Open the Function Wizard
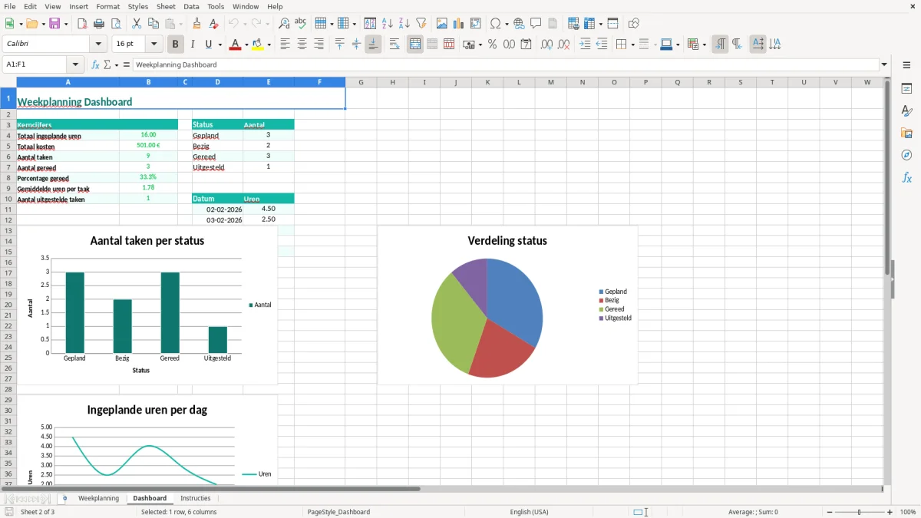This screenshot has width=921, height=518. pos(96,64)
